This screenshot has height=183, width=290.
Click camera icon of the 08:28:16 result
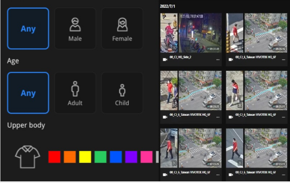pos(231,60)
